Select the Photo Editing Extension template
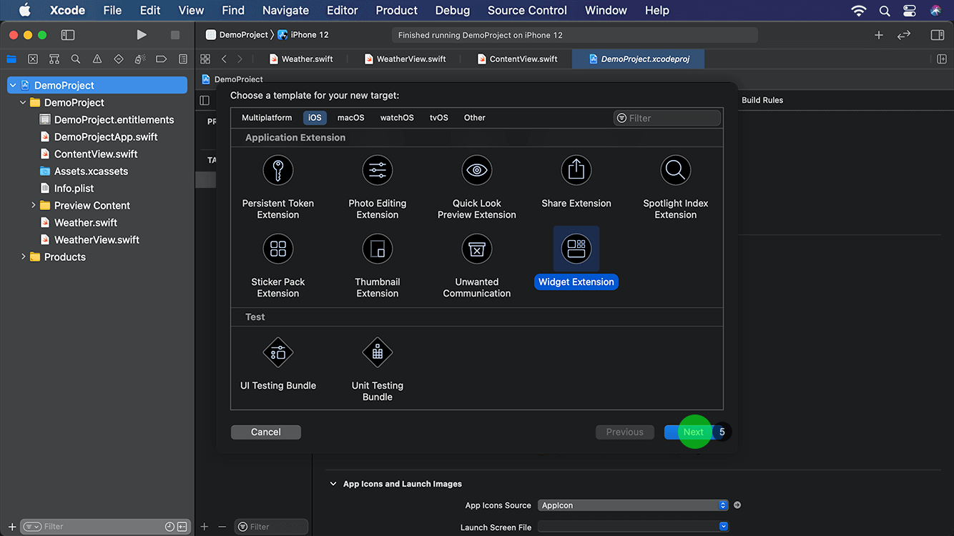Screen dimensions: 954x536 pos(378,187)
